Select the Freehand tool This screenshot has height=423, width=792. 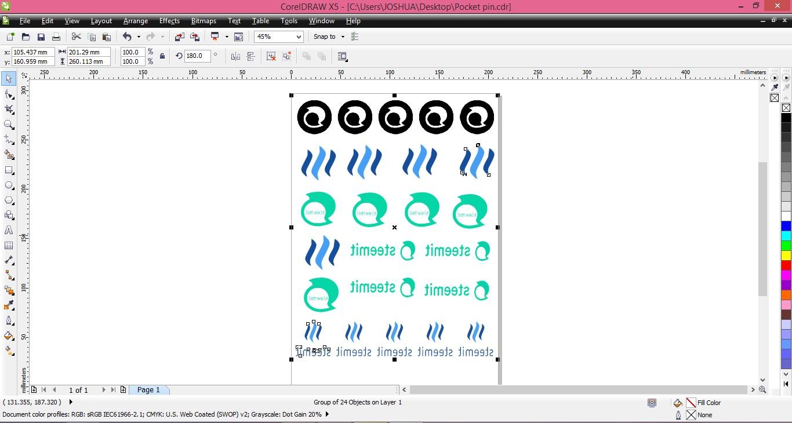point(9,140)
